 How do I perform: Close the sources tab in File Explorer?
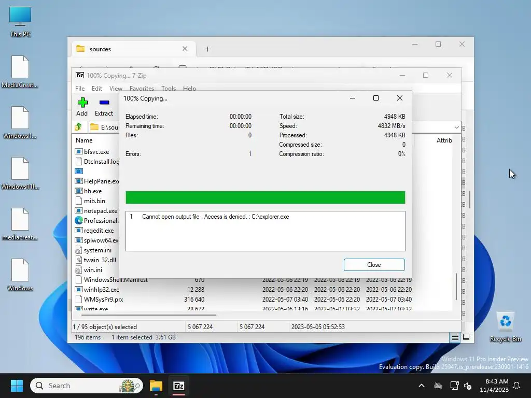point(185,49)
